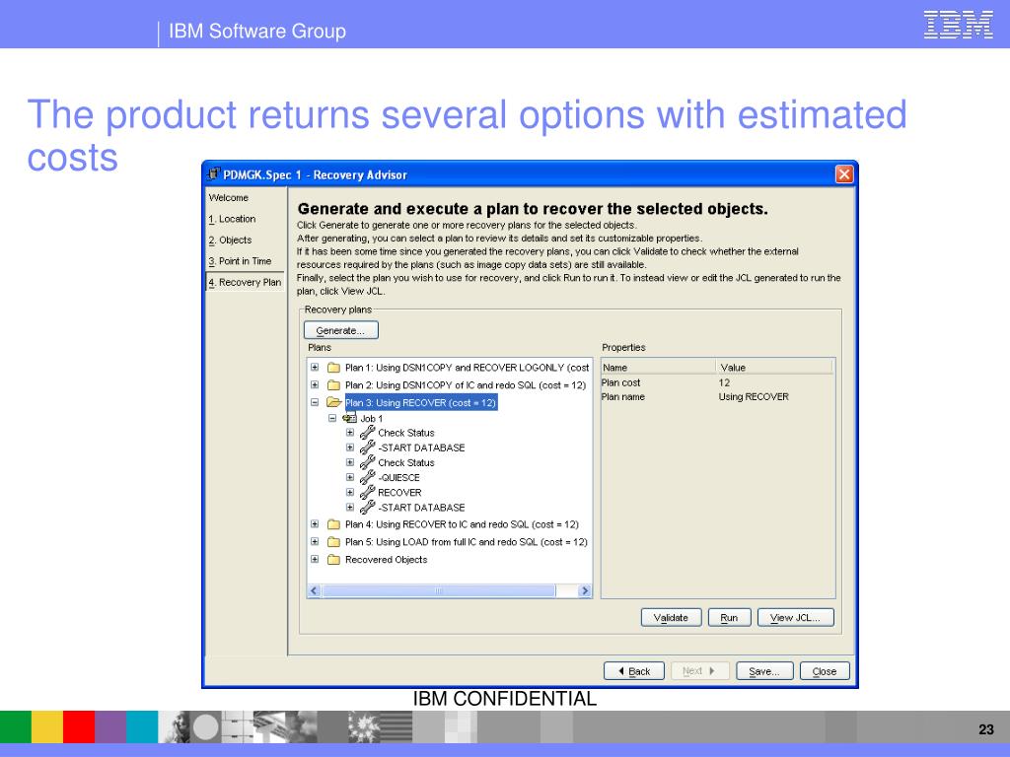This screenshot has width=1010, height=757.
Task: Select the last -START DATABASE step
Action: click(x=421, y=508)
